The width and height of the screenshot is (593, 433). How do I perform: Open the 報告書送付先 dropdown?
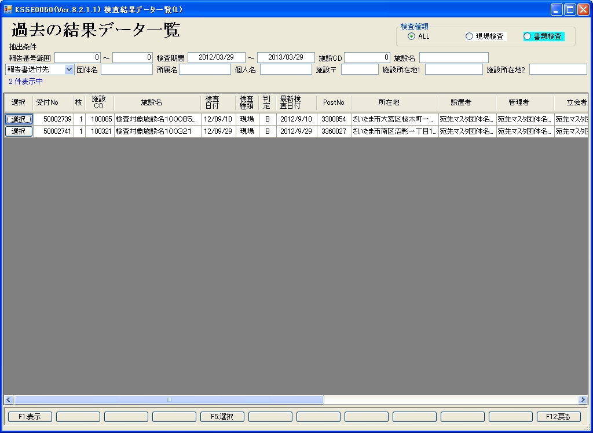[69, 69]
